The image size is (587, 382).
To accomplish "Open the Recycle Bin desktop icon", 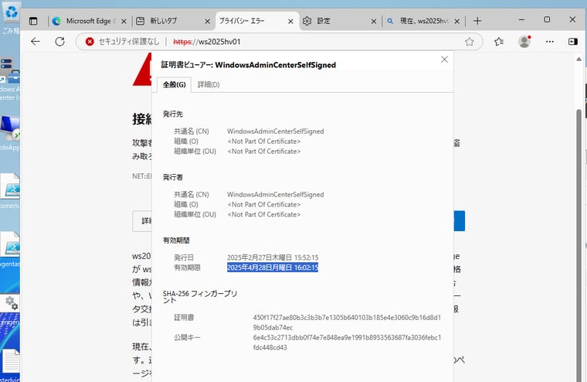I will (11, 17).
